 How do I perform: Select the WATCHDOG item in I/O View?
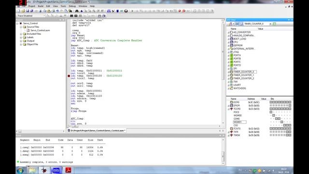tap(239, 88)
